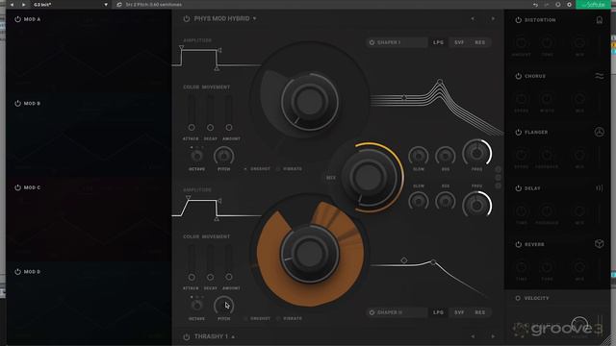
Task: Select previous source for THRASHY 1
Action: 473,336
